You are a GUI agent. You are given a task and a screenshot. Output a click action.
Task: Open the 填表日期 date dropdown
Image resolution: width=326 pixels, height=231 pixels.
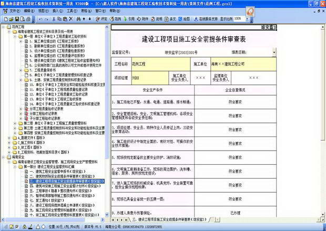point(274,52)
